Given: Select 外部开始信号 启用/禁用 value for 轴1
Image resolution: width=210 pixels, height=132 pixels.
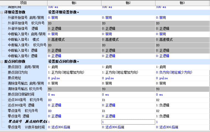Looking at the screenshot, I should point(74,18).
